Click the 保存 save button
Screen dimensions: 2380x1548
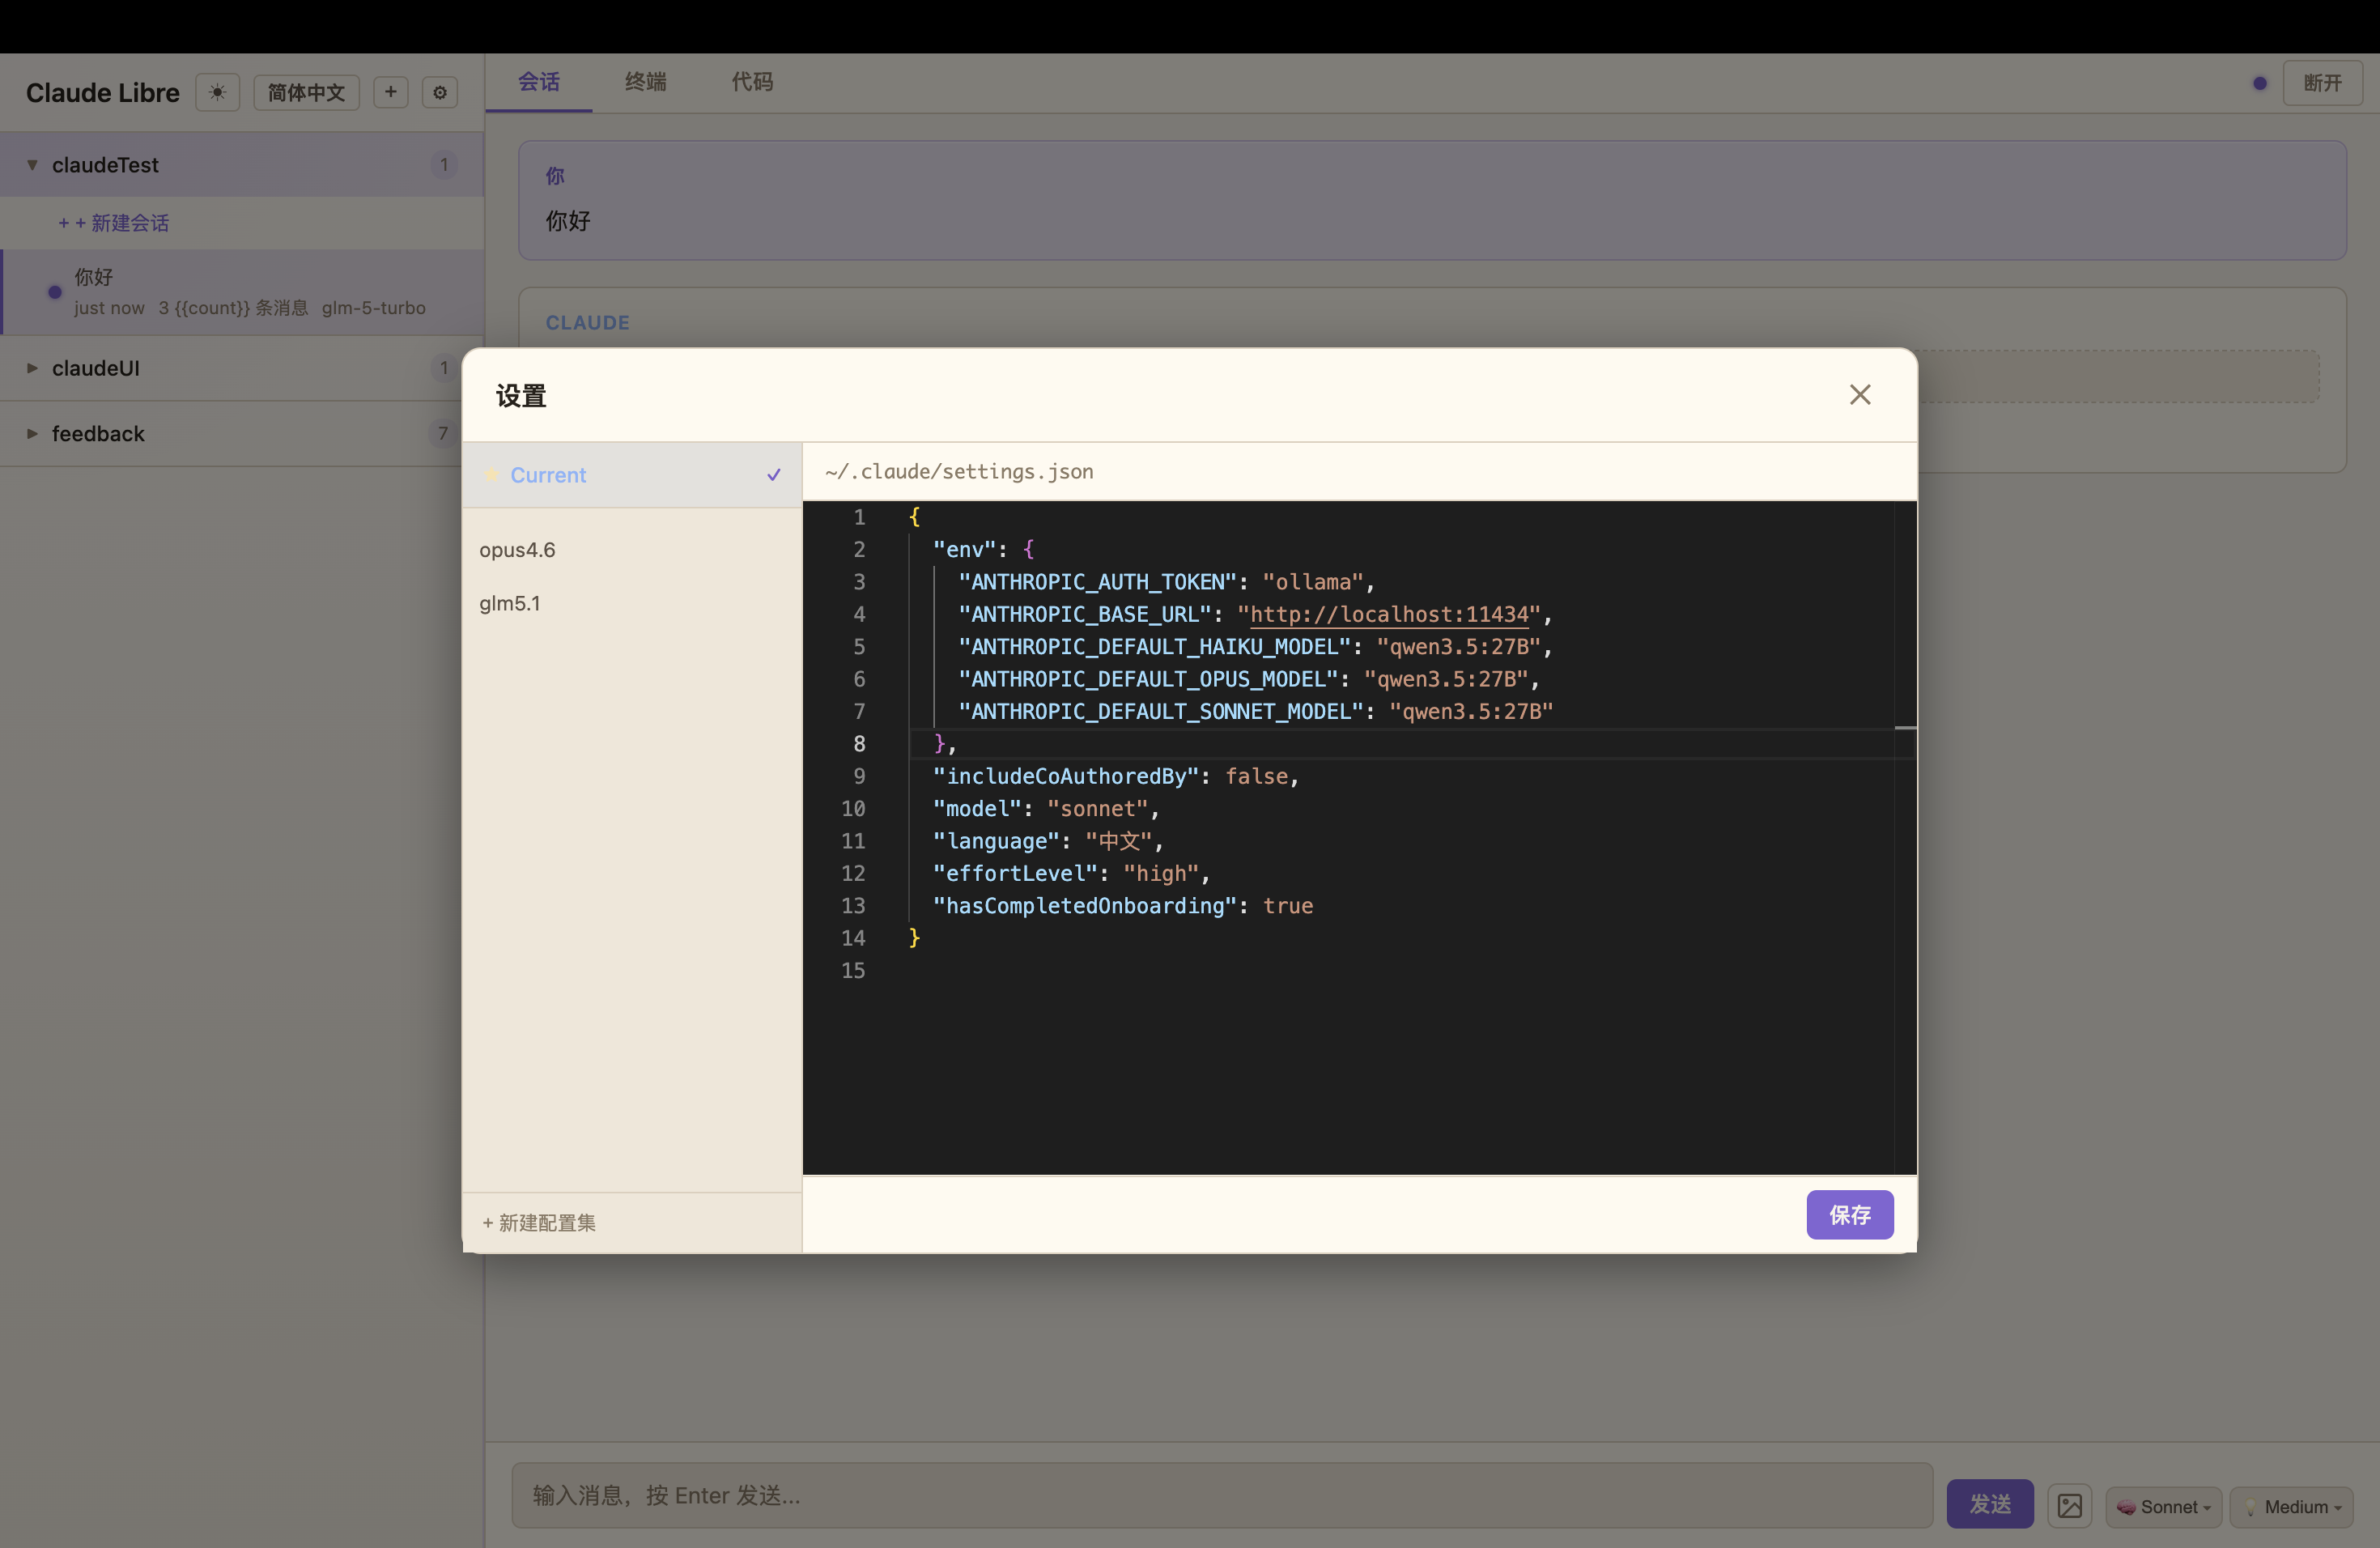(x=1849, y=1214)
